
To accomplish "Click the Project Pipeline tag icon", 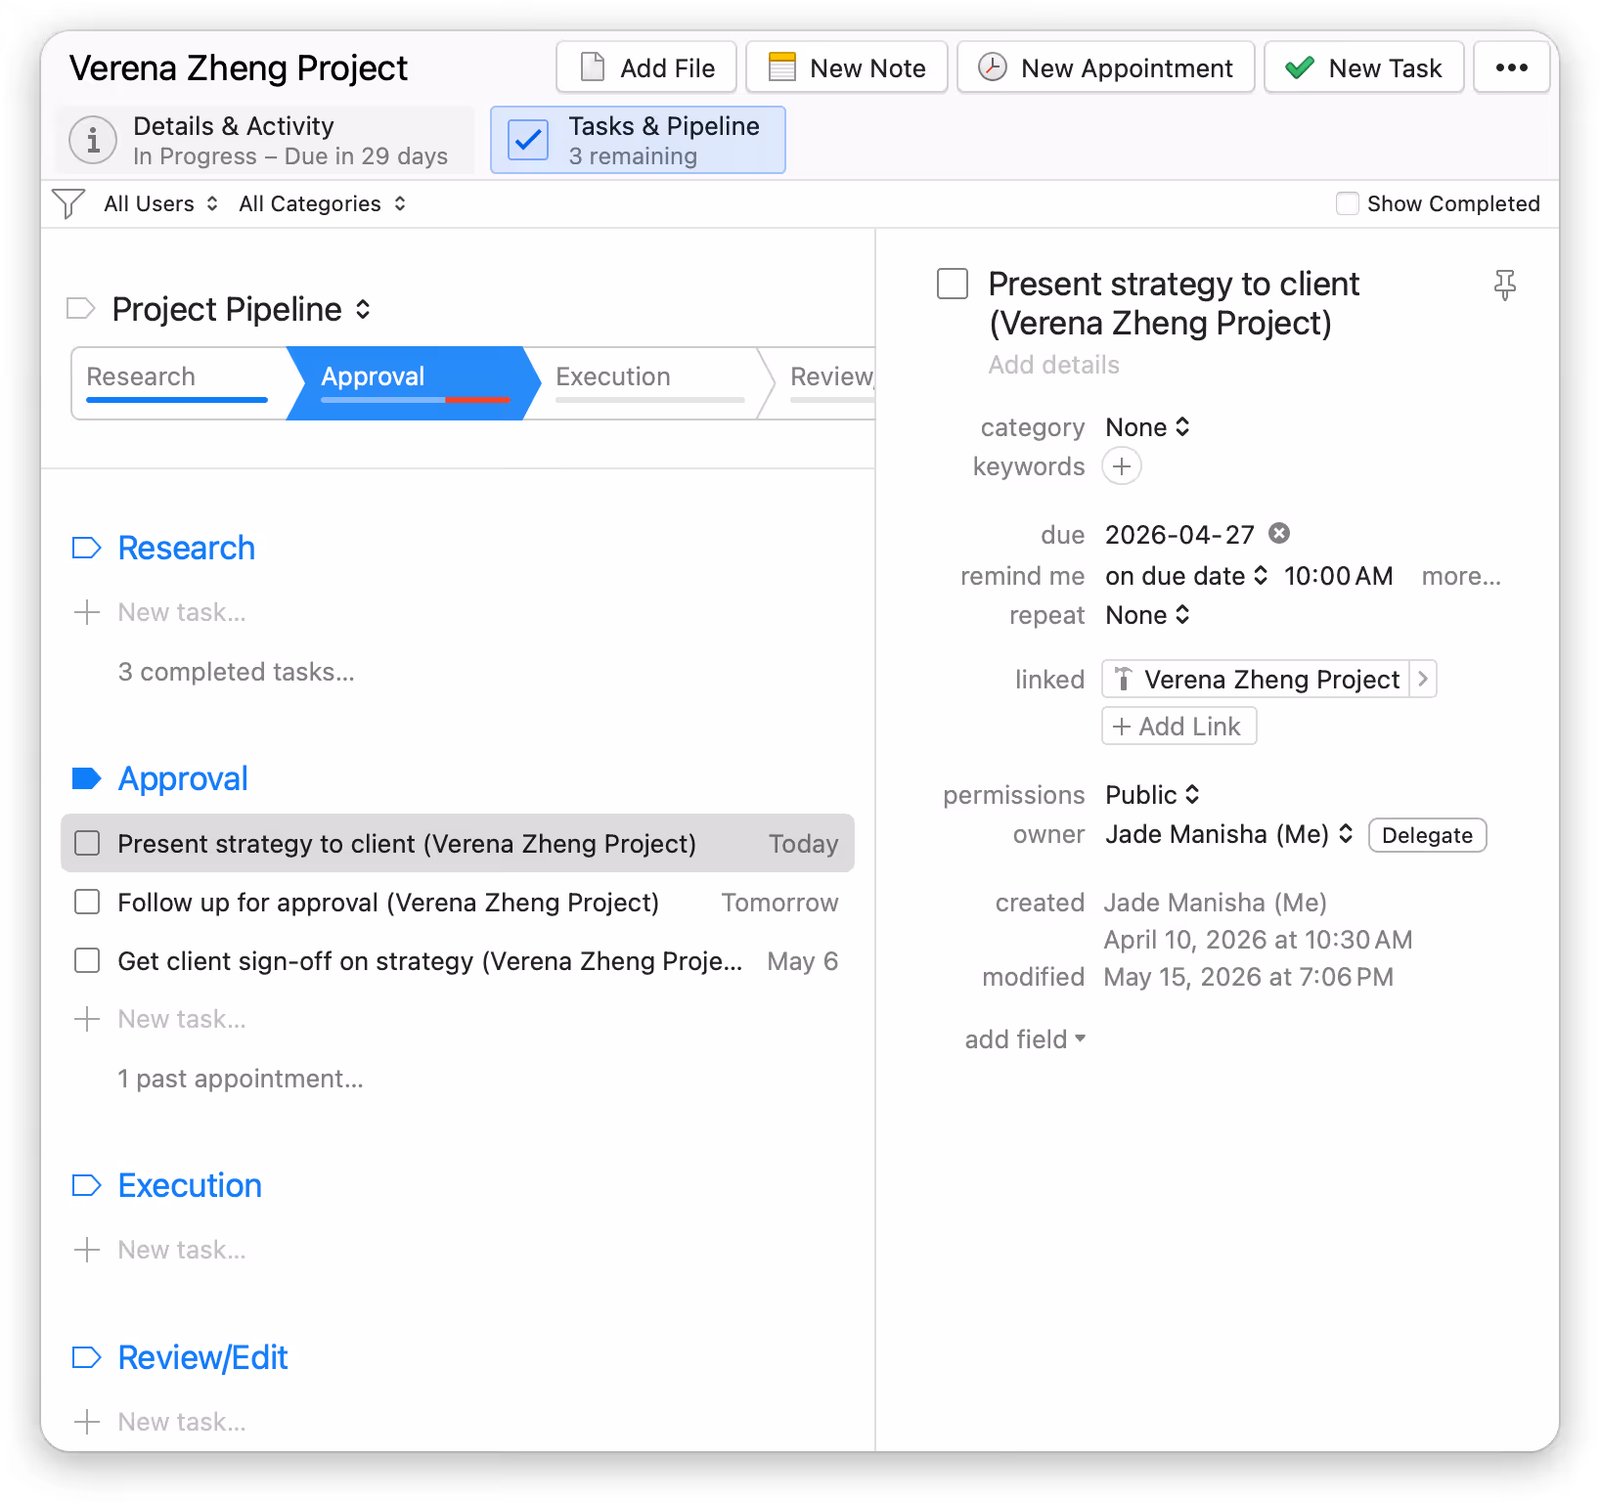I will pos(80,309).
